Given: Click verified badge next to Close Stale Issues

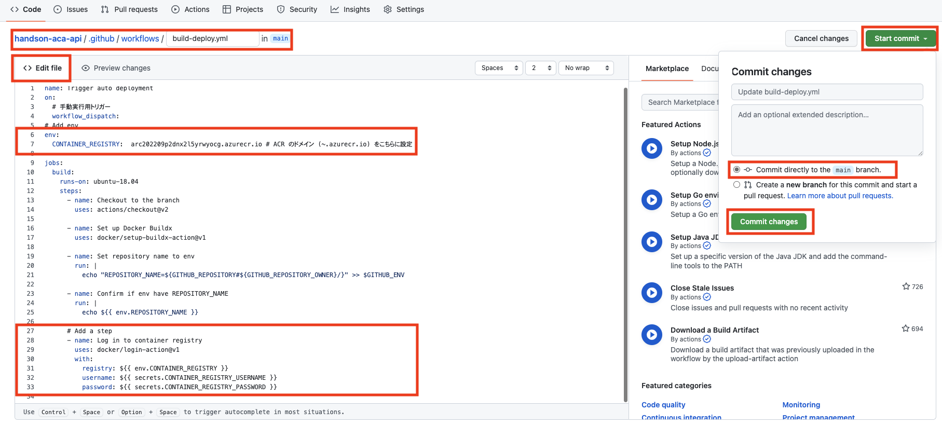Looking at the screenshot, I should click(x=707, y=297).
